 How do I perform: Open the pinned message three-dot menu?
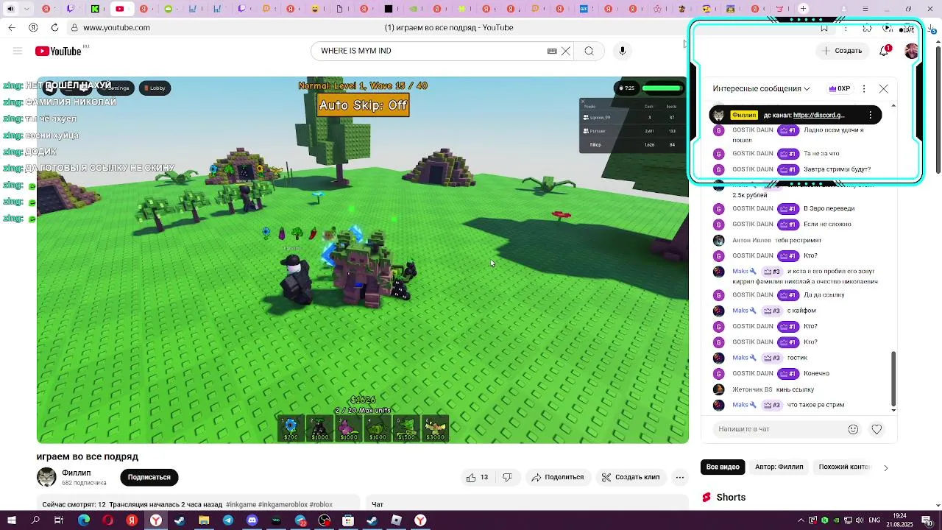pos(871,115)
